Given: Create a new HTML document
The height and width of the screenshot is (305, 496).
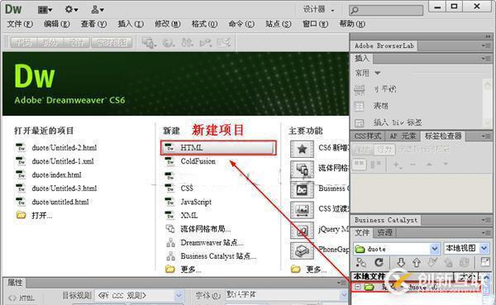Looking at the screenshot, I should pos(218,148).
